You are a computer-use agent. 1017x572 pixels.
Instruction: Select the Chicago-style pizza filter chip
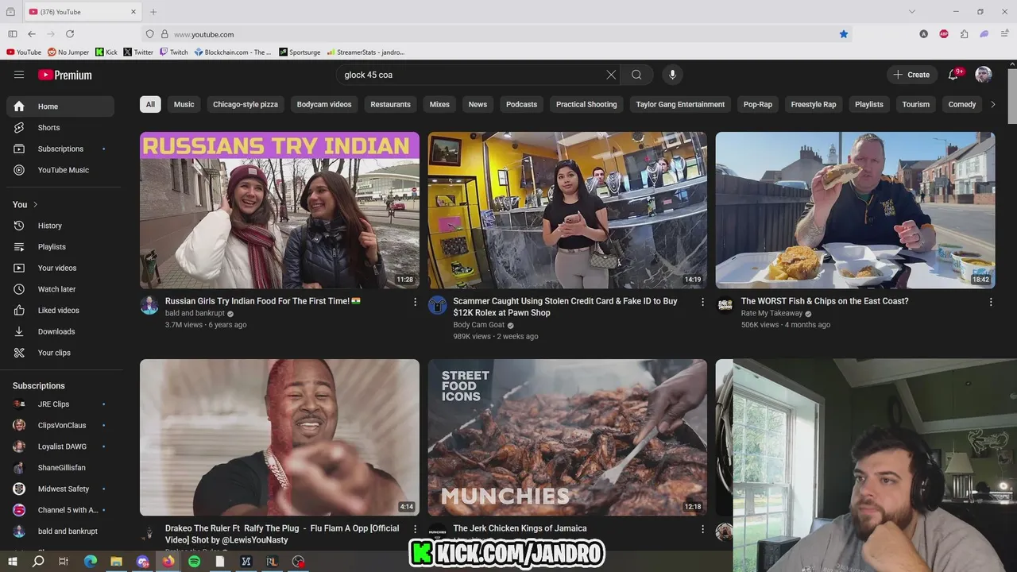pyautogui.click(x=246, y=104)
